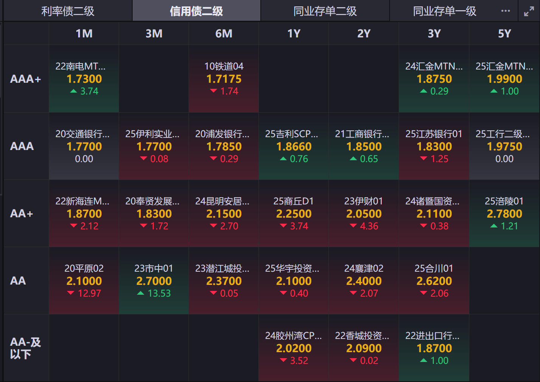Open the 20交通银行... bond cell

pyautogui.click(x=84, y=146)
